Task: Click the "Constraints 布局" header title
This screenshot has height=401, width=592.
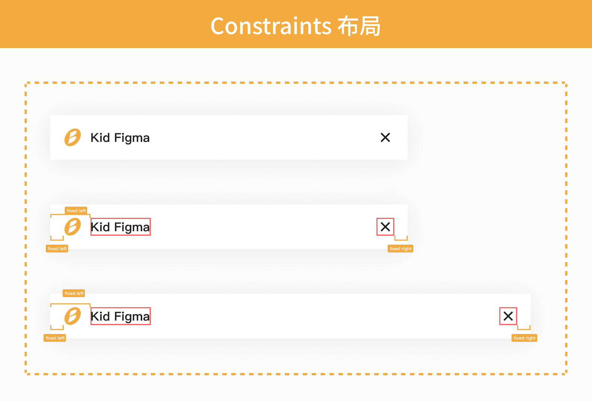Action: (x=296, y=26)
